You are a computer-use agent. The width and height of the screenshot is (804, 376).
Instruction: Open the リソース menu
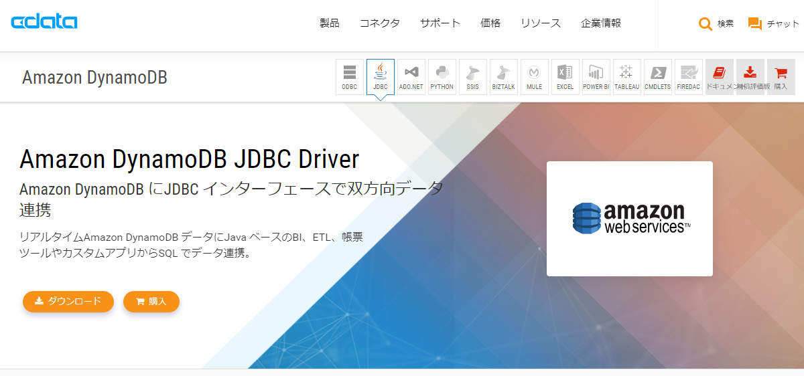(541, 23)
